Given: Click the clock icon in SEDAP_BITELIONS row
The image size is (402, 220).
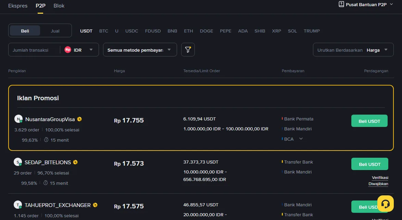Looking at the screenshot, I should pos(46,183).
